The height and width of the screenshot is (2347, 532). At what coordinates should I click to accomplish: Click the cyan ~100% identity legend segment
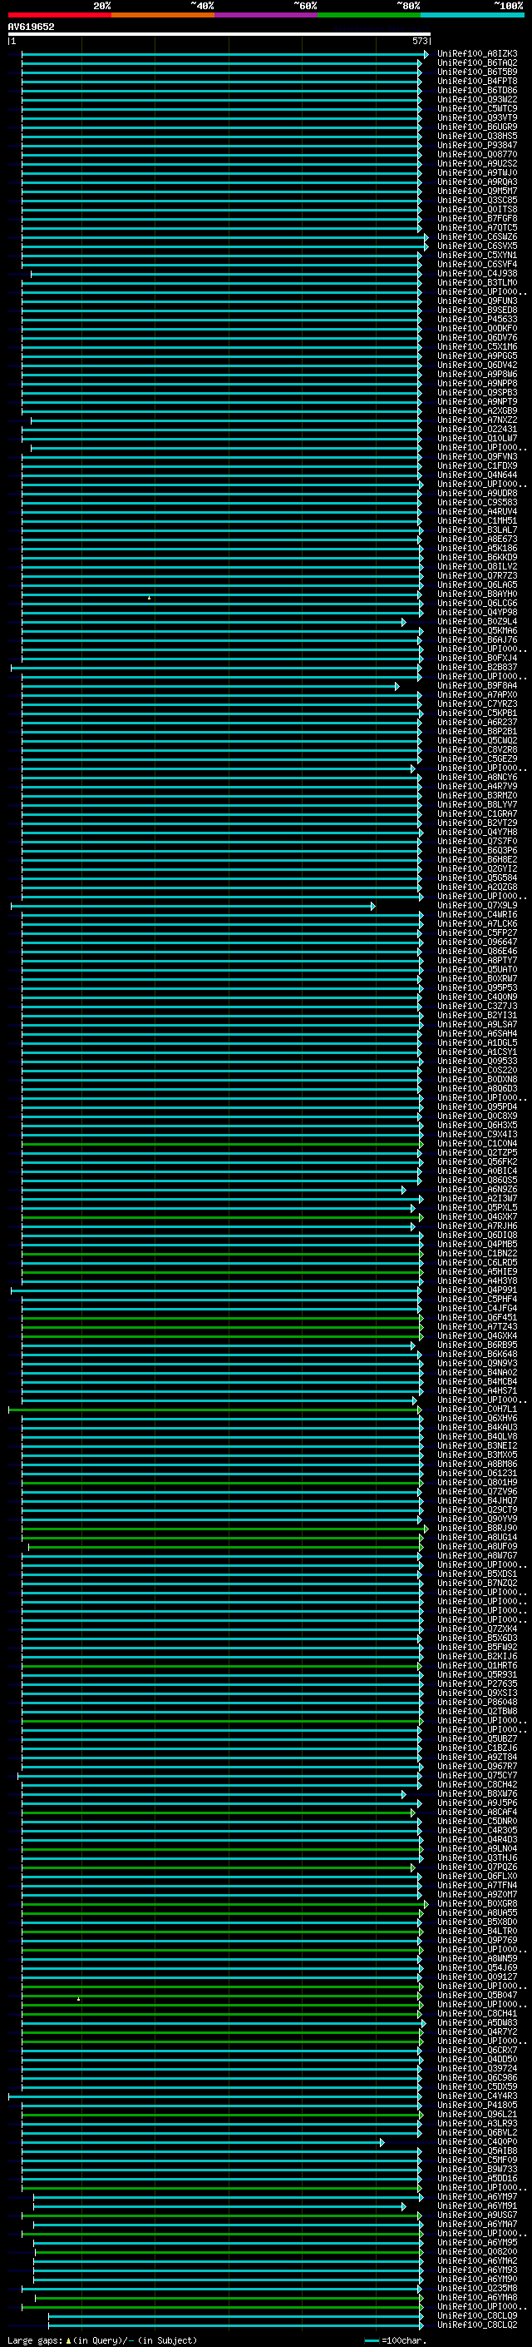tap(472, 15)
